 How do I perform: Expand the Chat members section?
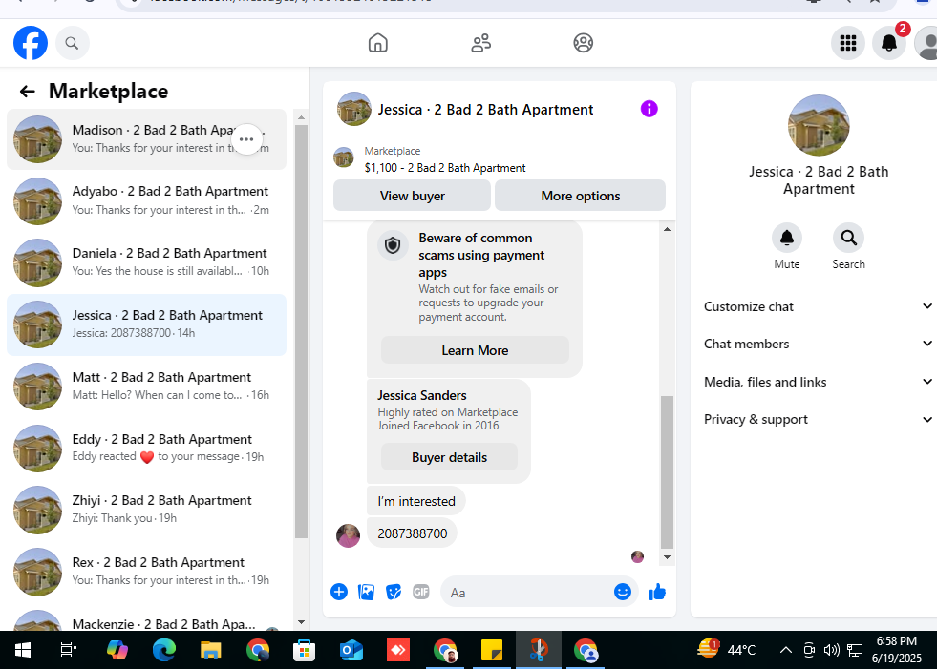[x=818, y=345]
